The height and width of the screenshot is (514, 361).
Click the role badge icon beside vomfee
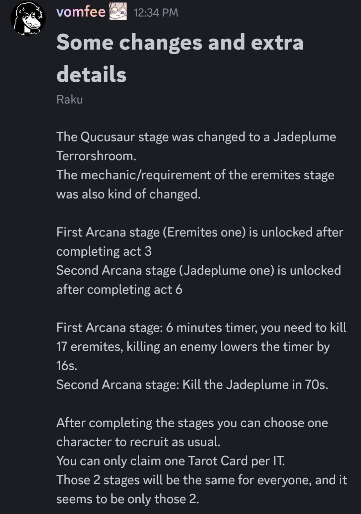(118, 12)
